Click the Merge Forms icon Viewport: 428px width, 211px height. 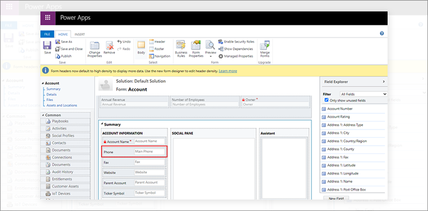coord(265,46)
